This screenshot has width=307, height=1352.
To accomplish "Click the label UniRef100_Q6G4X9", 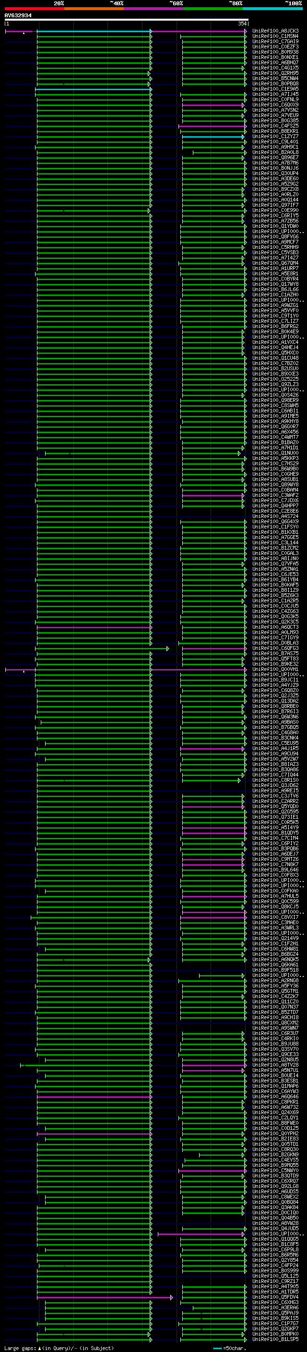I will point(275,522).
